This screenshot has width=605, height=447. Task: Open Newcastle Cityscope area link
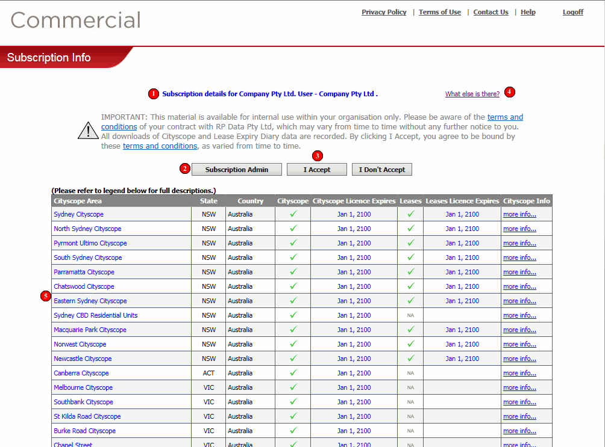tap(83, 359)
